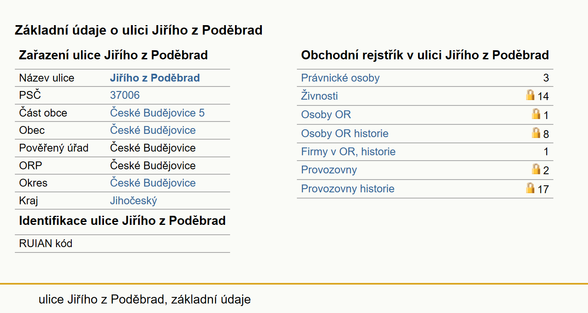The height and width of the screenshot is (313, 588).
Task: Open the Živnosti link
Action: click(x=320, y=96)
